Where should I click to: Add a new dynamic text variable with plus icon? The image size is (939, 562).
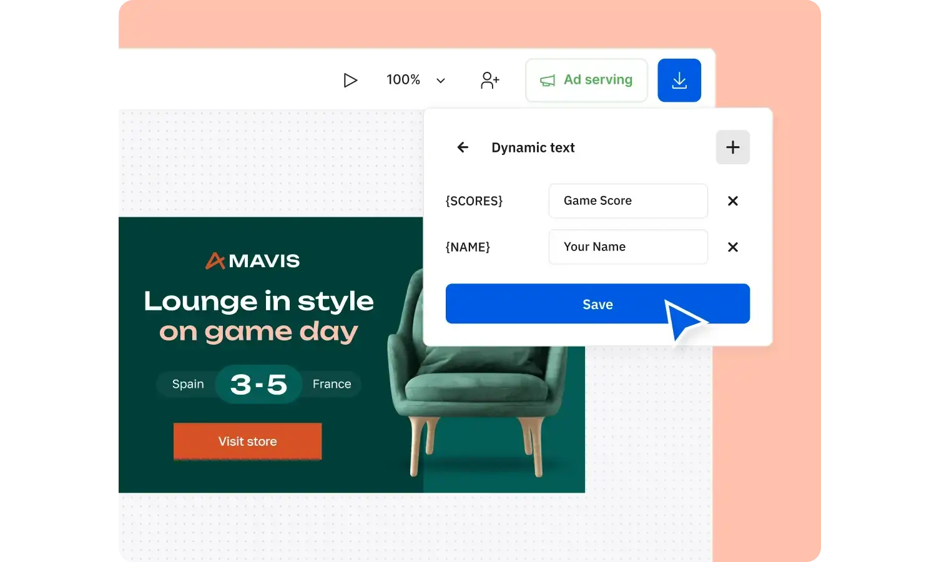tap(732, 147)
